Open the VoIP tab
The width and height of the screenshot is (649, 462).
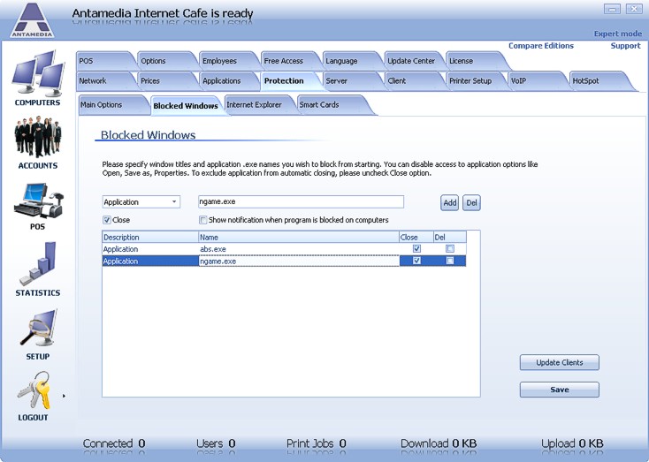pos(536,81)
